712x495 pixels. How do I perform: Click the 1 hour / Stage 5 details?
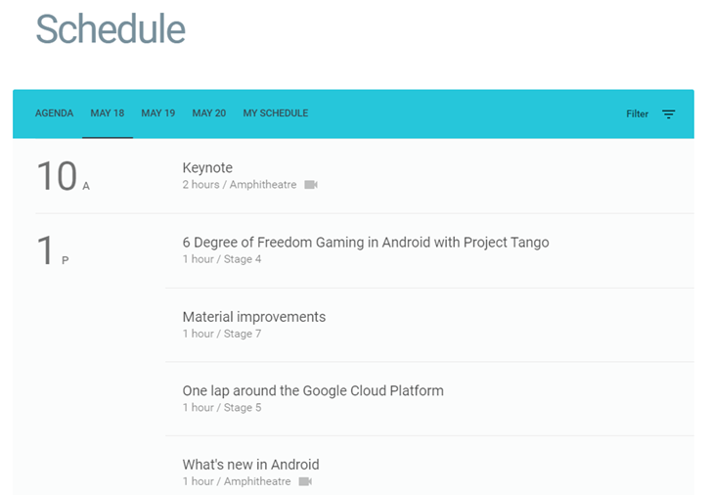click(x=222, y=408)
